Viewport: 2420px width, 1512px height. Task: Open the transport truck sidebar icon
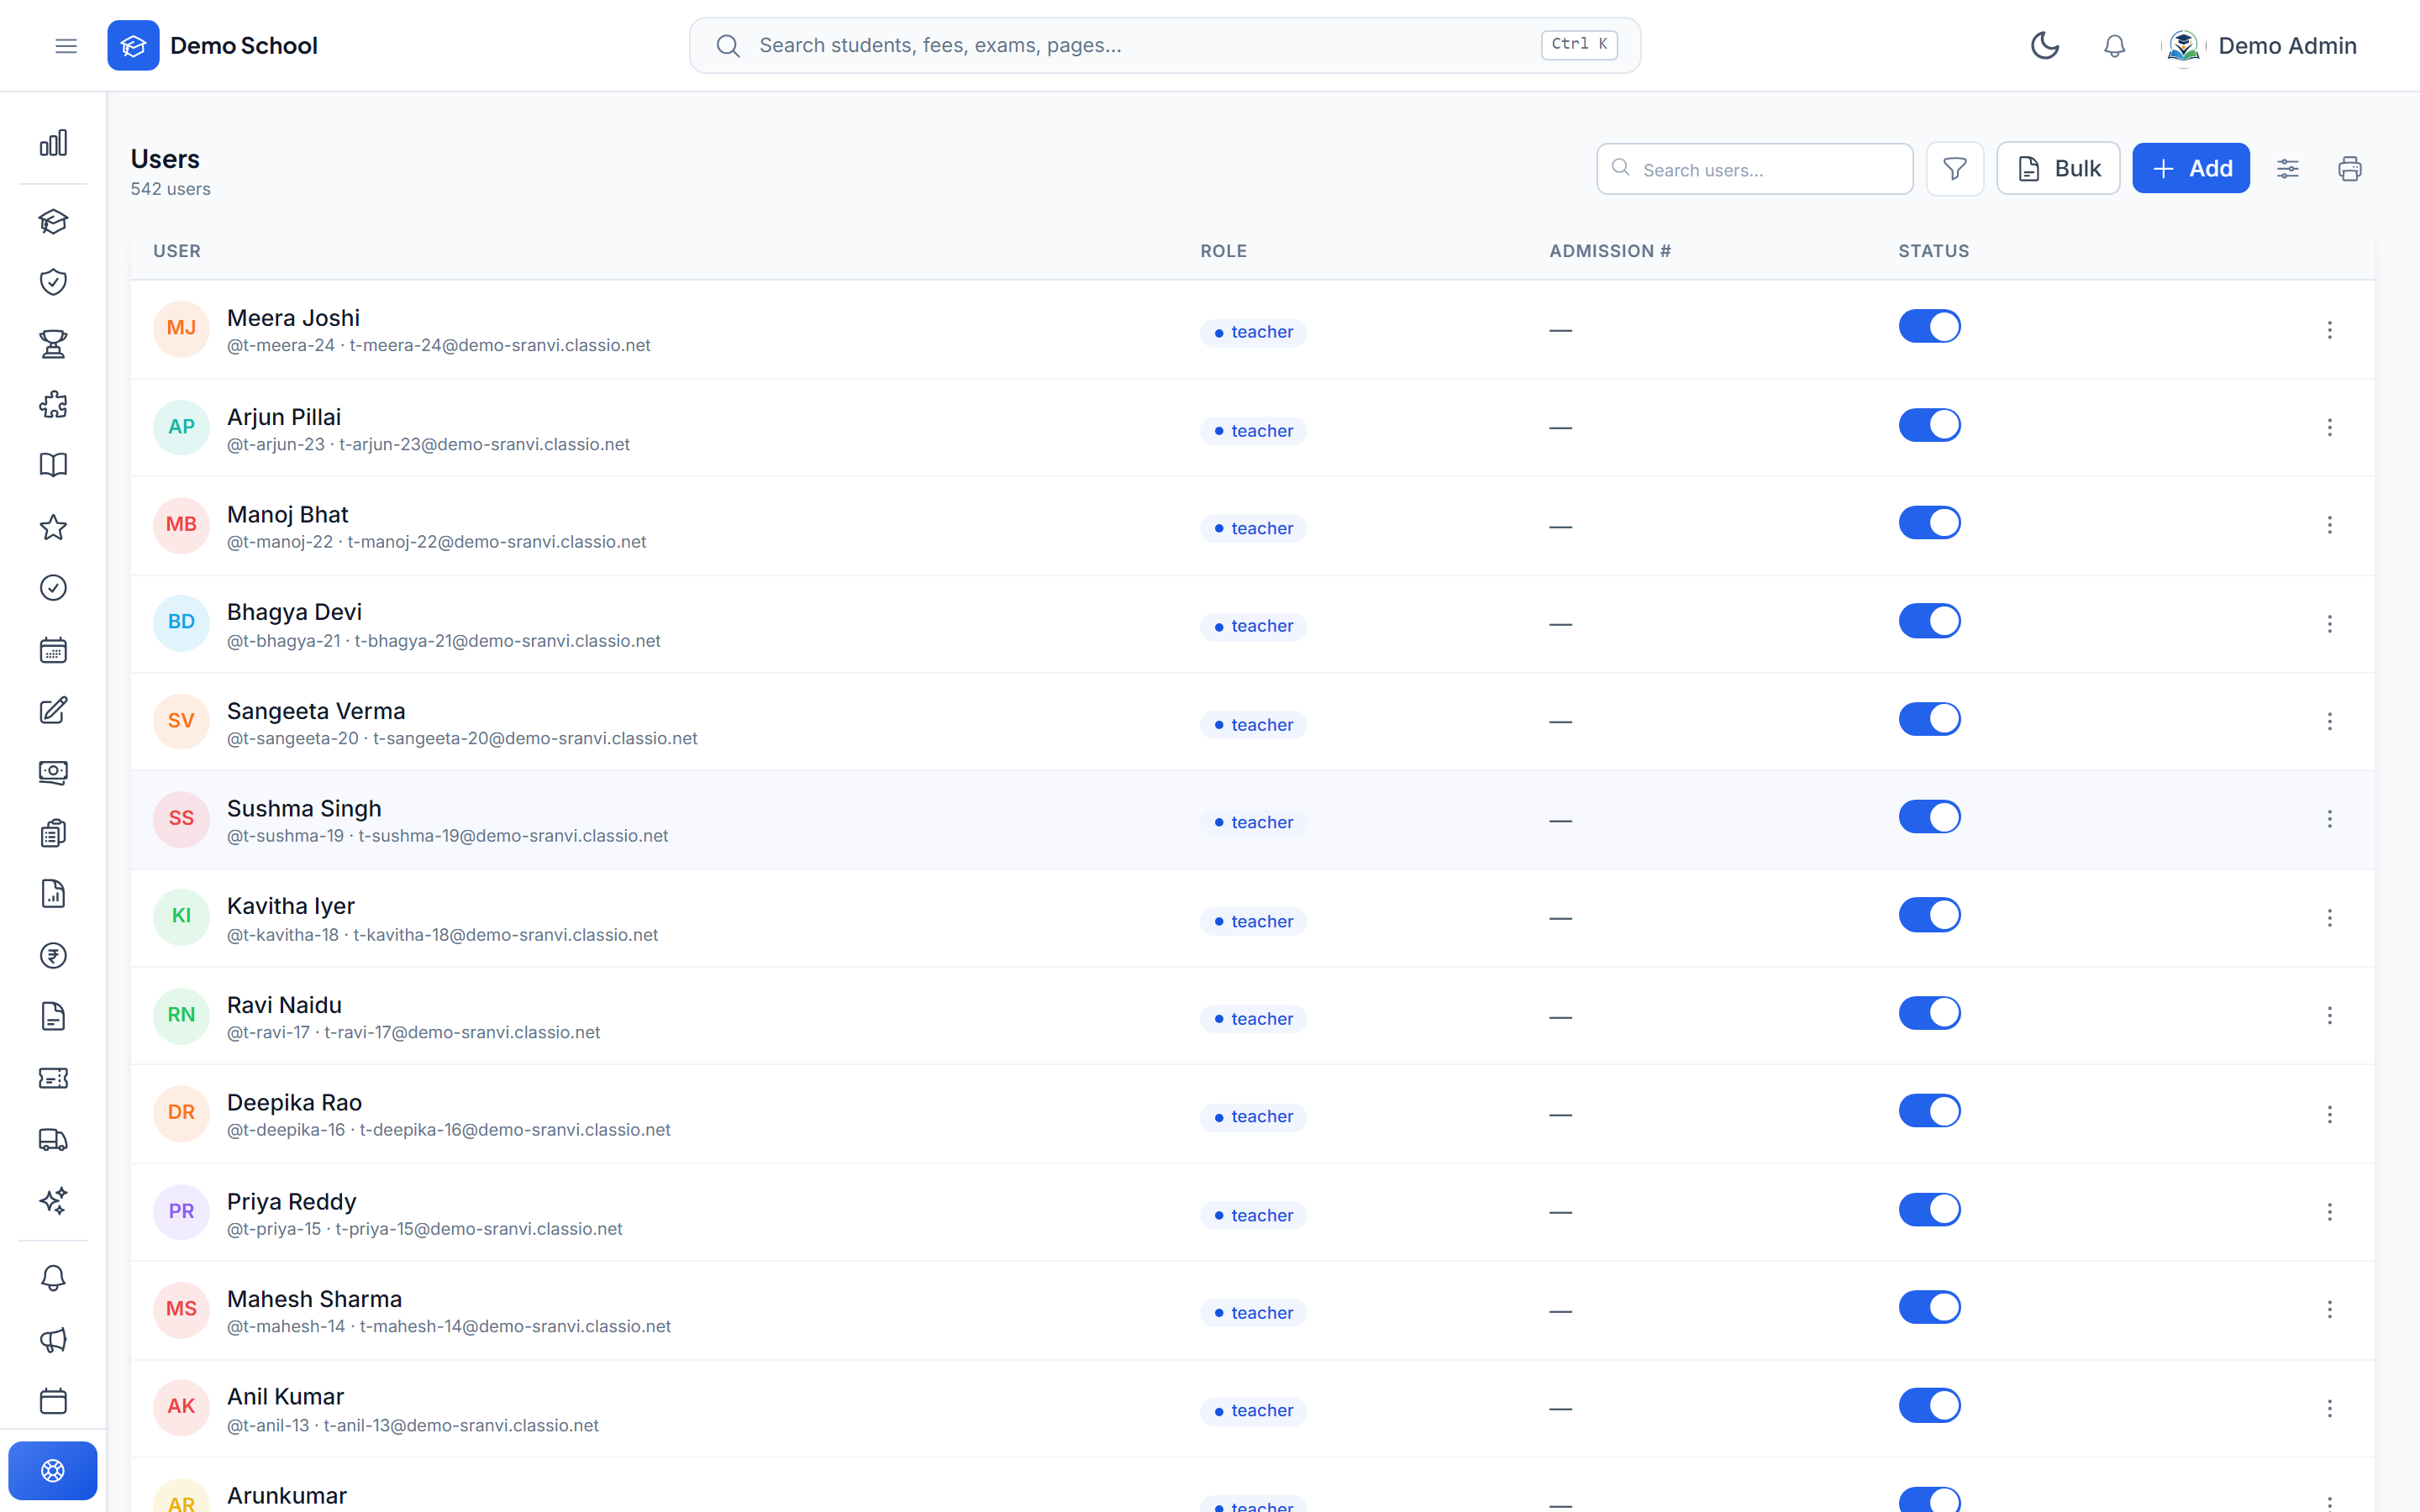tap(53, 1139)
